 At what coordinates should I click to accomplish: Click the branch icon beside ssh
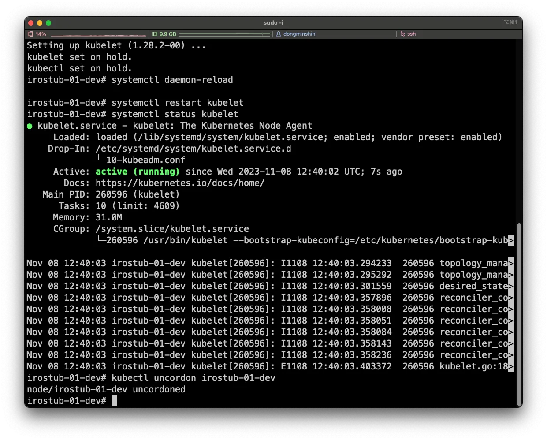pos(402,34)
